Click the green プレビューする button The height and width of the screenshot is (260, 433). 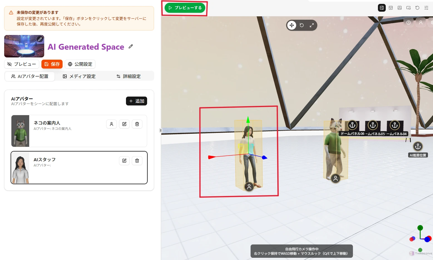point(185,8)
